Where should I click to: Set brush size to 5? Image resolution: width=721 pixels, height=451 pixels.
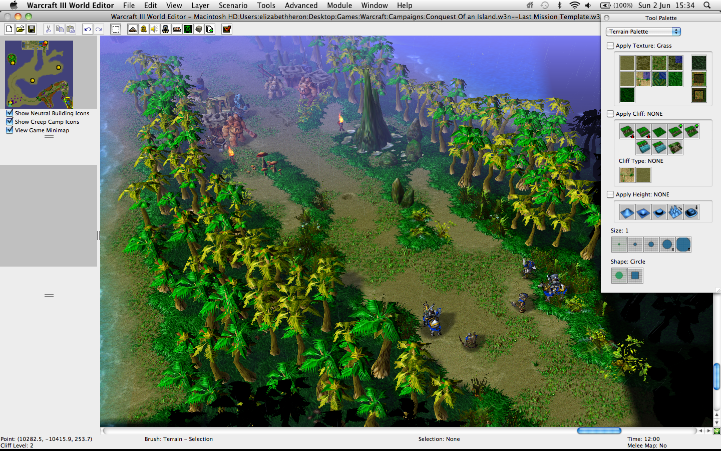pyautogui.click(x=667, y=245)
